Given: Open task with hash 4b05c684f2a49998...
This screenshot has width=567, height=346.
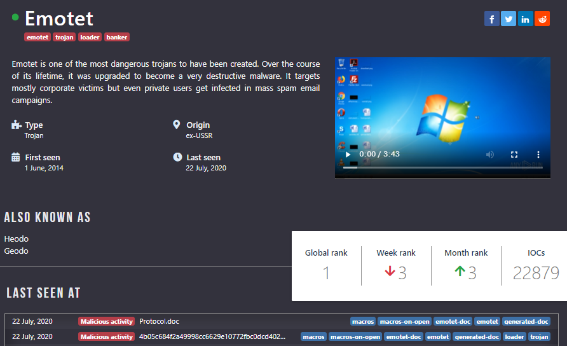Looking at the screenshot, I should point(212,336).
